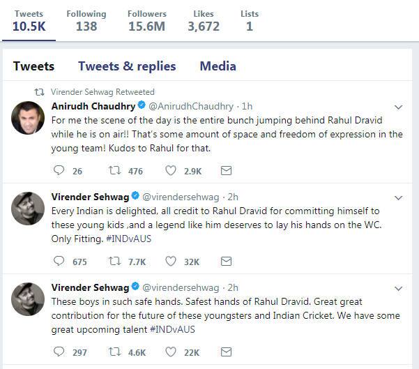Viewport: 419px width, 369px height.
Task: Switch to the Media tab
Action: coord(218,66)
